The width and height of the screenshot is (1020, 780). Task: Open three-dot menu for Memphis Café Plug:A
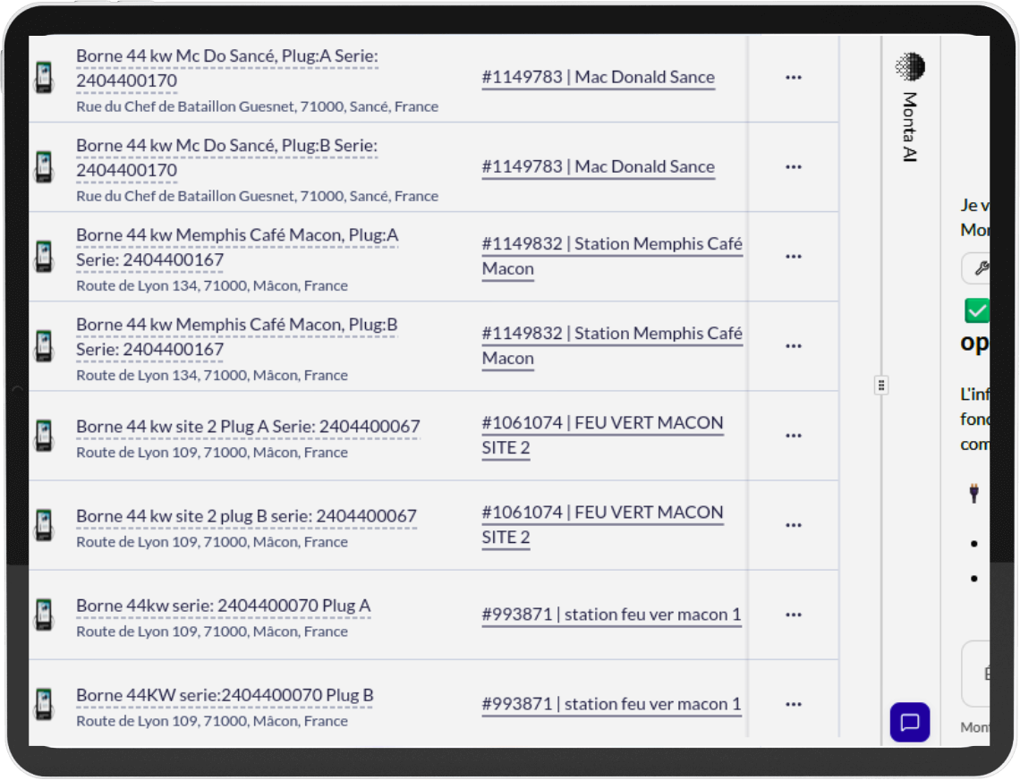pyautogui.click(x=793, y=257)
